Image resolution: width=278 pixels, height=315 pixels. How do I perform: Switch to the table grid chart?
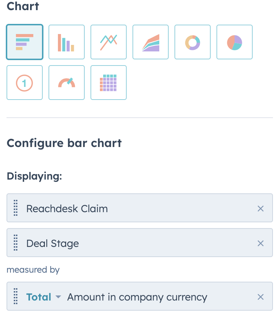pyautogui.click(x=109, y=83)
